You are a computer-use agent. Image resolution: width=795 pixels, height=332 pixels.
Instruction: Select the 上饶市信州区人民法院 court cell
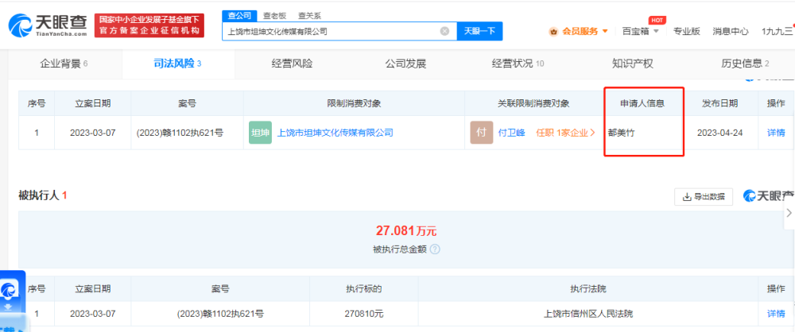point(588,314)
